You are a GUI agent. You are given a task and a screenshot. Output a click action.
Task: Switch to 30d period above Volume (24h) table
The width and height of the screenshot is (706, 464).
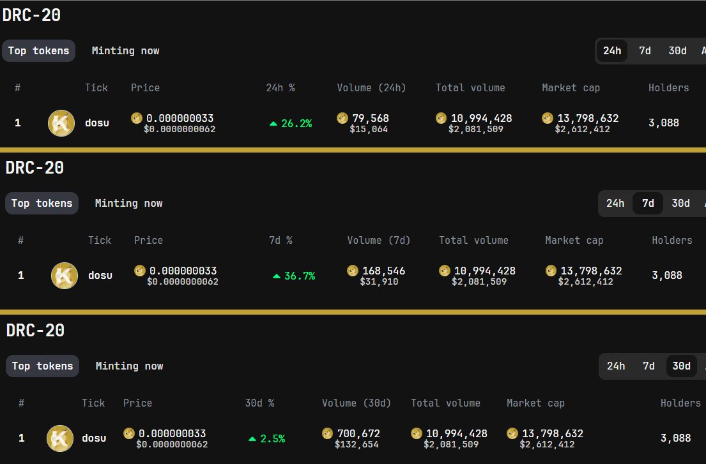678,51
